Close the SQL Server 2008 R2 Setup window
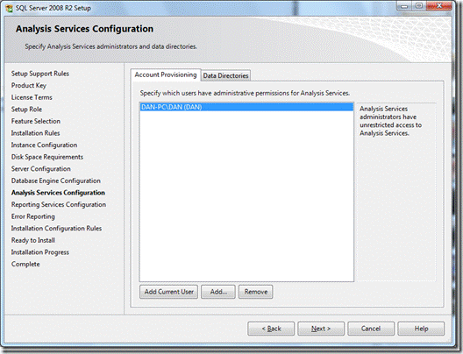 coord(439,6)
